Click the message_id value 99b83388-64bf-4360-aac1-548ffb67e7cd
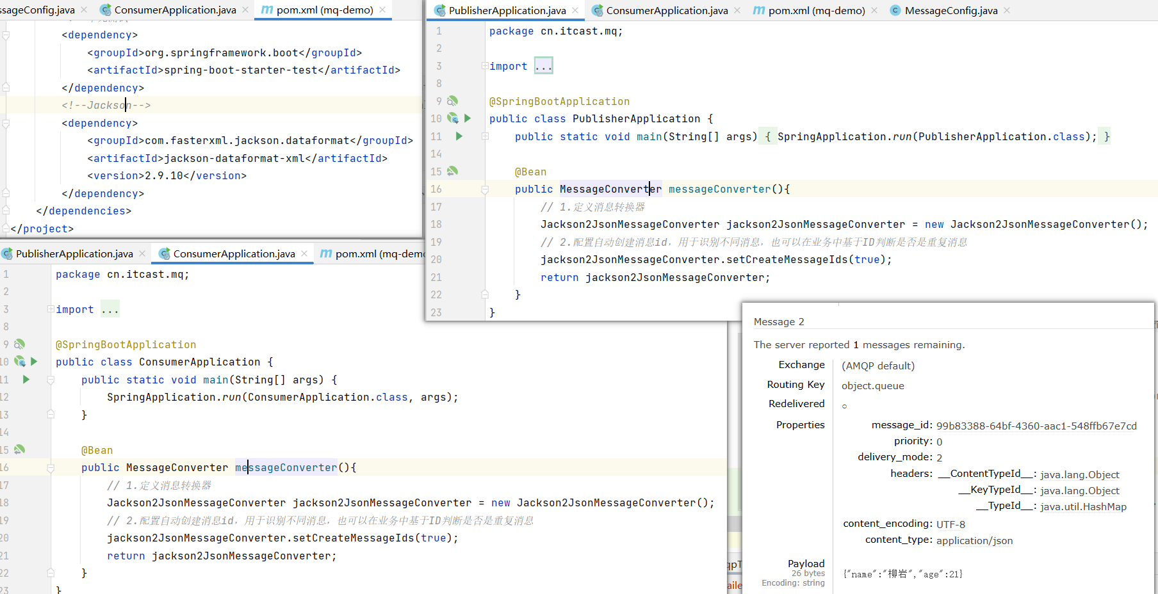Image resolution: width=1158 pixels, height=594 pixels. (1036, 426)
